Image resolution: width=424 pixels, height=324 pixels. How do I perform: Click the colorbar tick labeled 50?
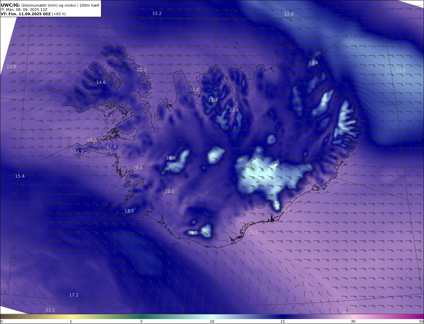[421, 321]
